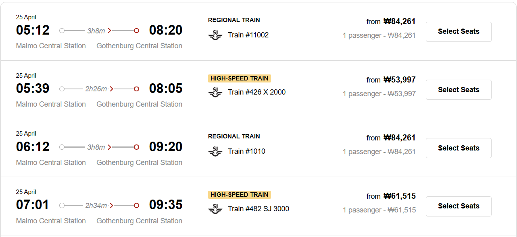Click SJ logo beside Train #1010
Image resolution: width=517 pixels, height=237 pixels.
click(215, 152)
